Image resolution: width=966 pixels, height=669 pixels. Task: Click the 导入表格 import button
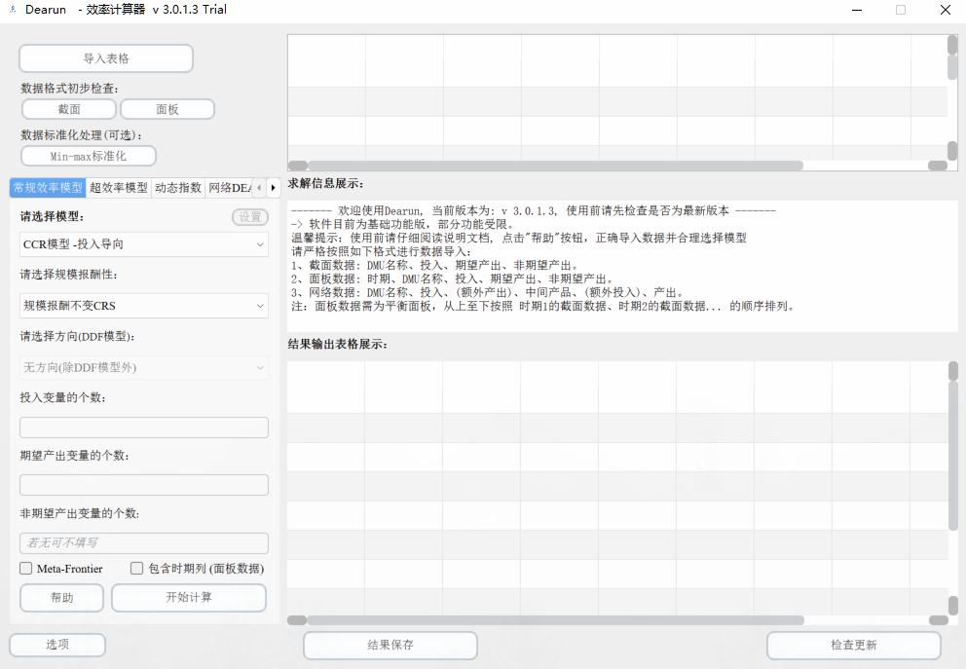point(105,57)
